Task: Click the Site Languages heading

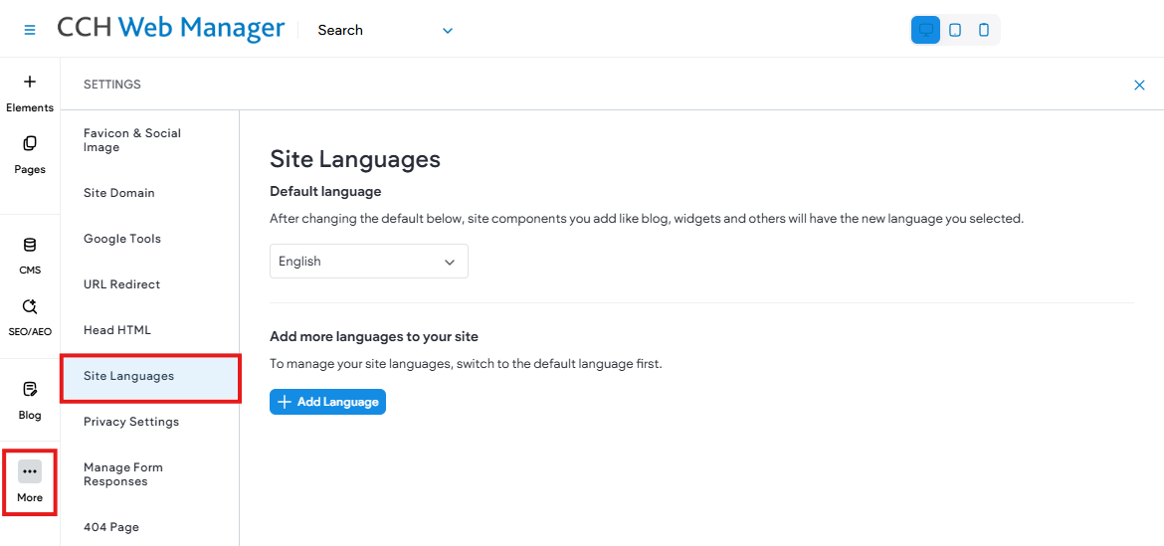Action: point(355,159)
